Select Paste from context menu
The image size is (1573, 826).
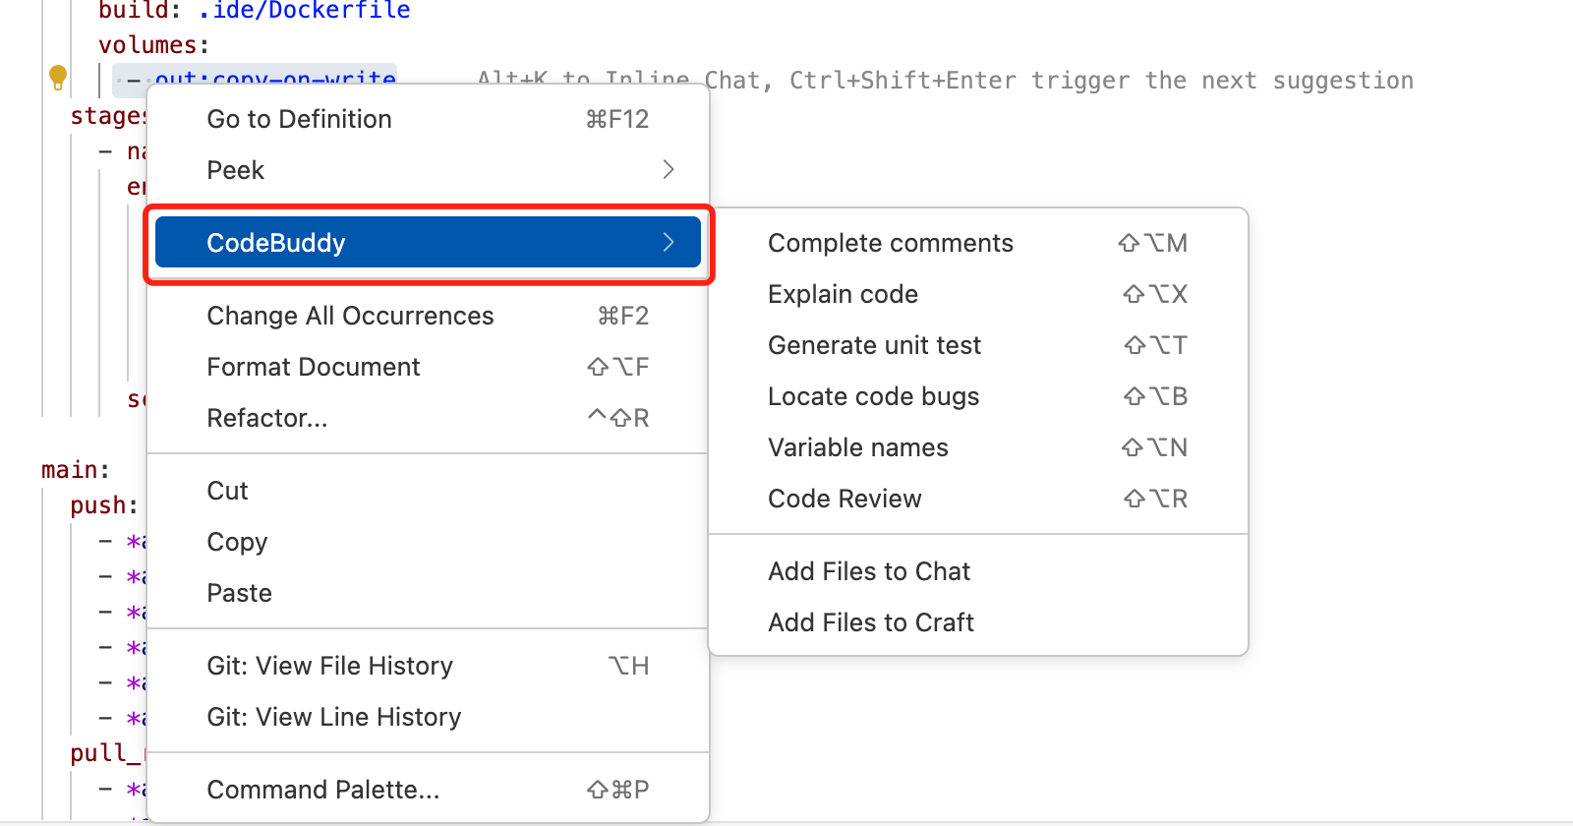pos(428,593)
